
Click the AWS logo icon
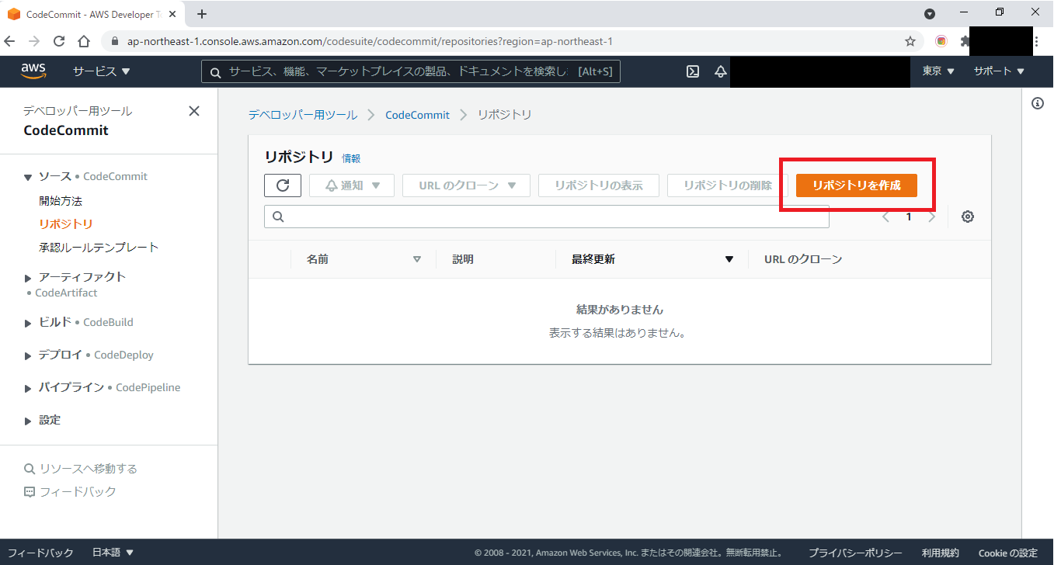(x=33, y=71)
